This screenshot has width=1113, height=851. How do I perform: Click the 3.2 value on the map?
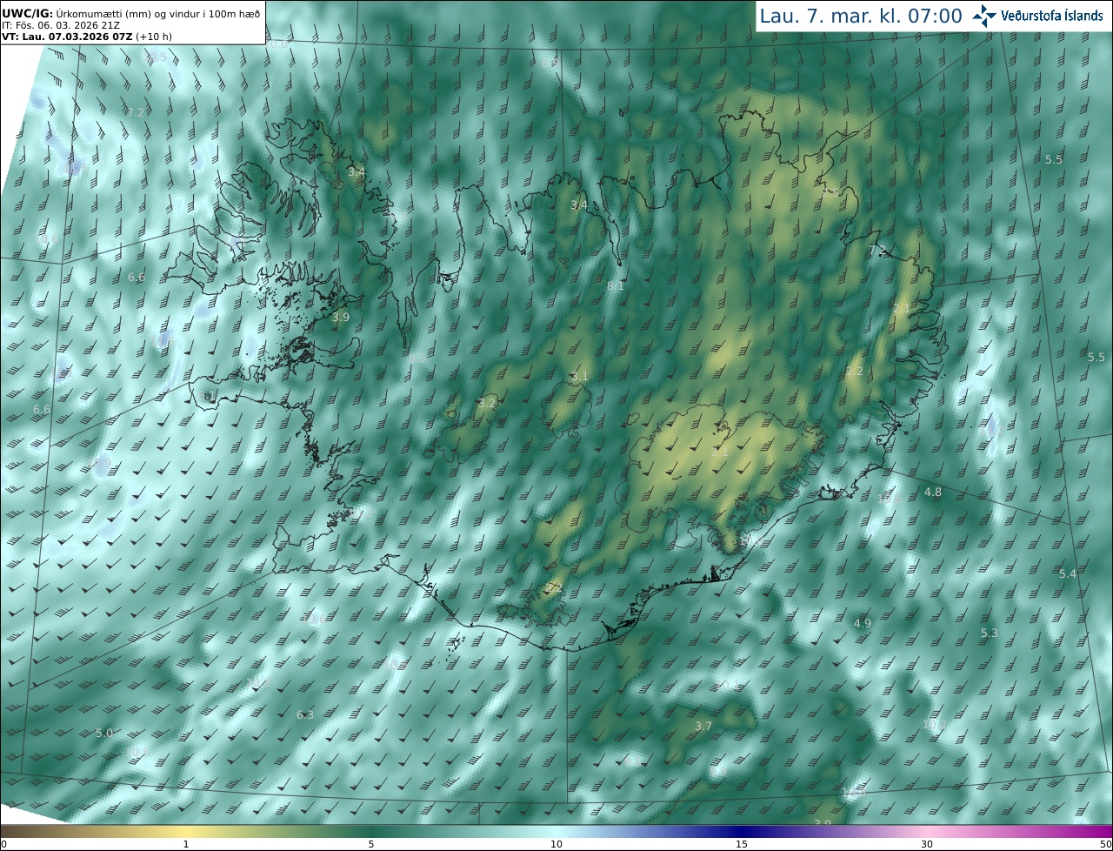click(487, 403)
